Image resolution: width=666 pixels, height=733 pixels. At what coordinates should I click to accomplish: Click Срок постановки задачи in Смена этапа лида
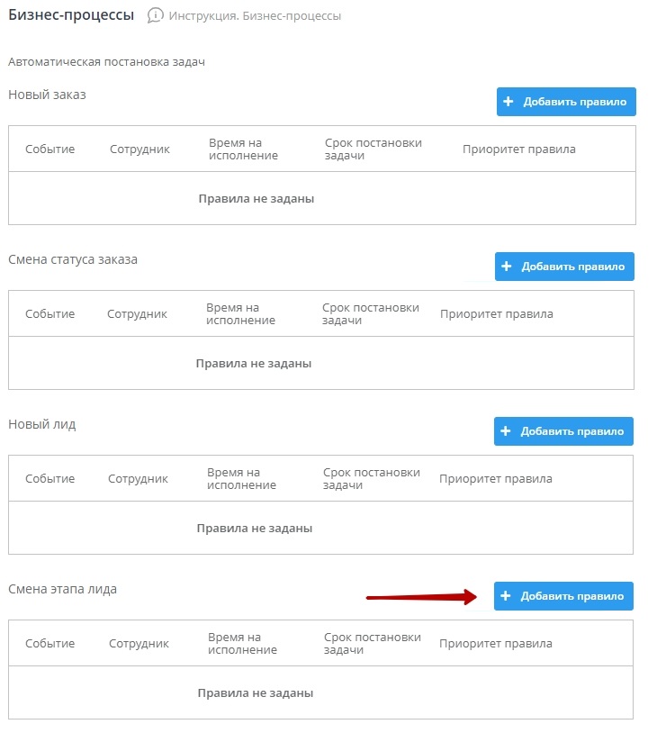[x=372, y=644]
